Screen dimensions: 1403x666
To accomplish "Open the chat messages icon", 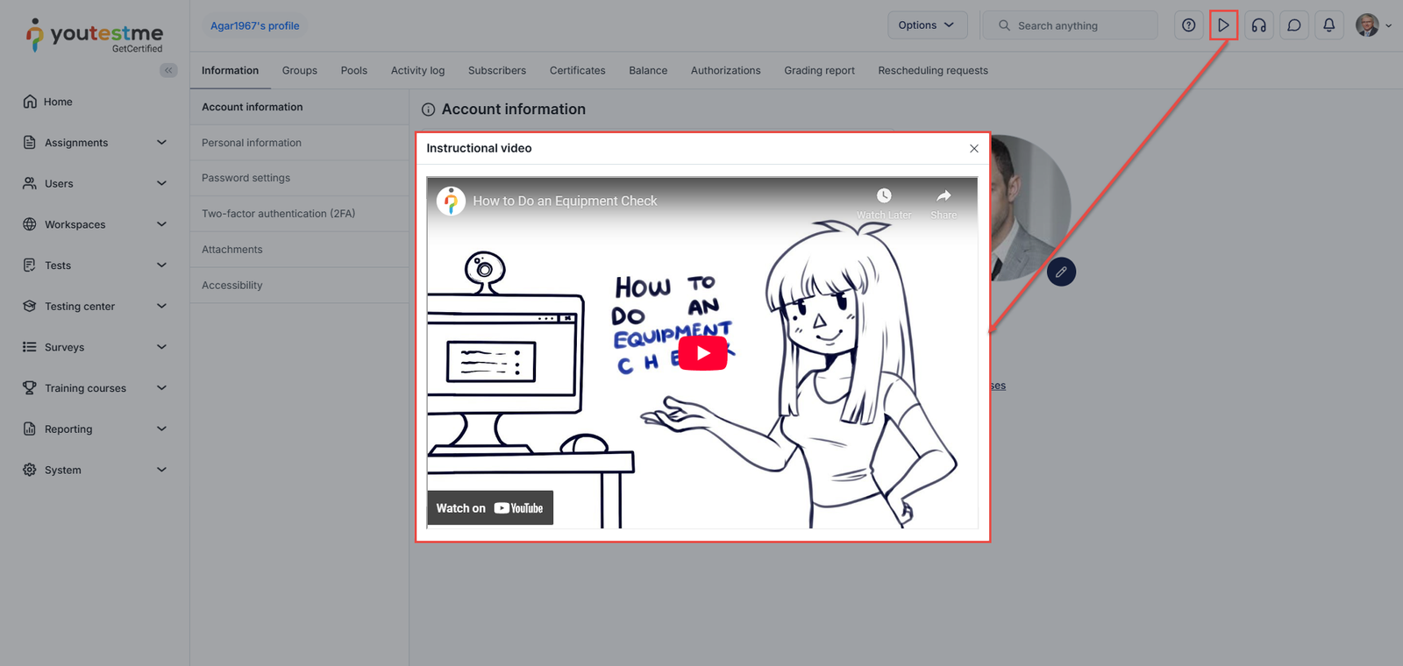I will click(1293, 25).
